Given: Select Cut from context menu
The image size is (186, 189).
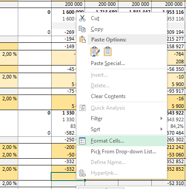Looking at the screenshot, I should [121, 18].
